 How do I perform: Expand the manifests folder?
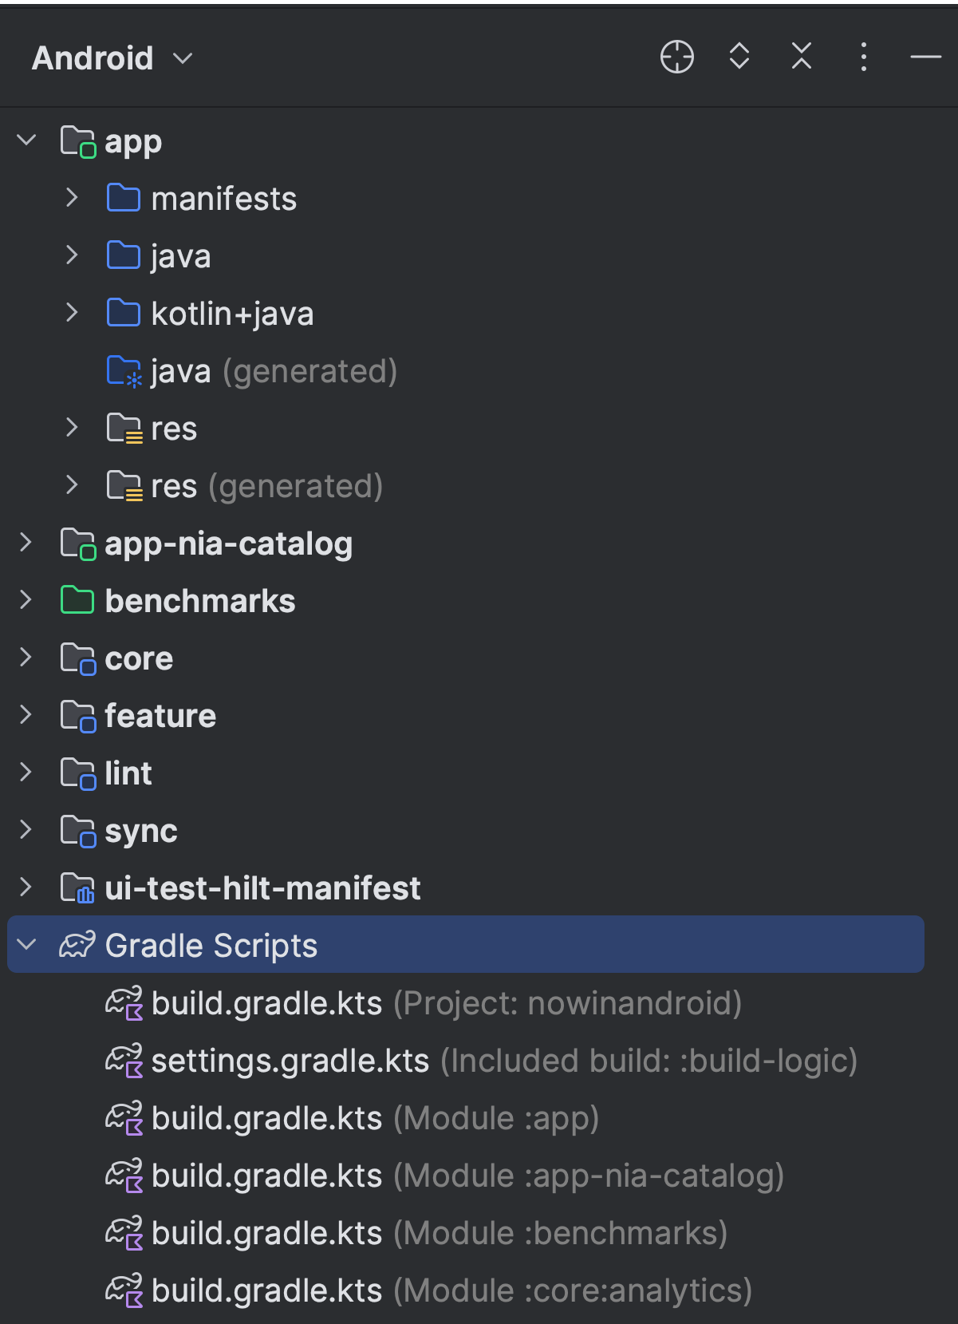point(72,198)
